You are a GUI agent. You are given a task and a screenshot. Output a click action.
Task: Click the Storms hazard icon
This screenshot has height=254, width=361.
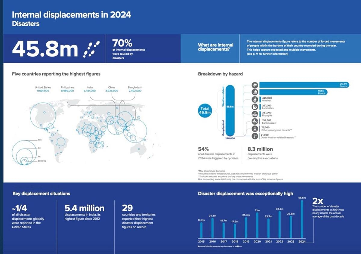[255, 85]
